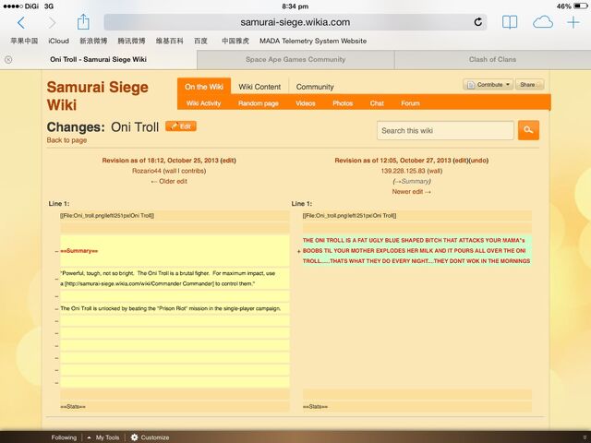Close the Oni Troll tab

pos(8,59)
